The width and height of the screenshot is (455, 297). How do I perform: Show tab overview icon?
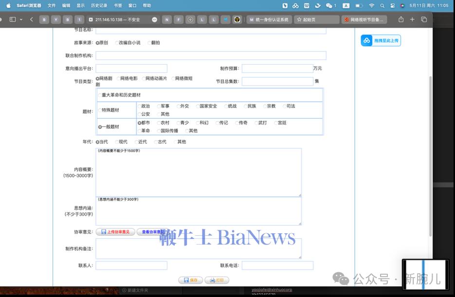(424, 19)
